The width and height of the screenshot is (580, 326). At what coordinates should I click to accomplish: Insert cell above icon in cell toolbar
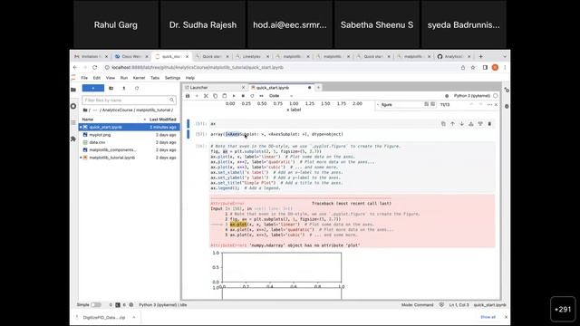pyautogui.click(x=471, y=124)
